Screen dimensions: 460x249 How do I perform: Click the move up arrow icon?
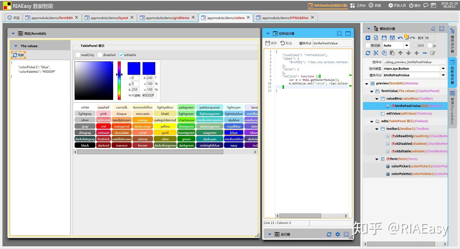[400, 53]
